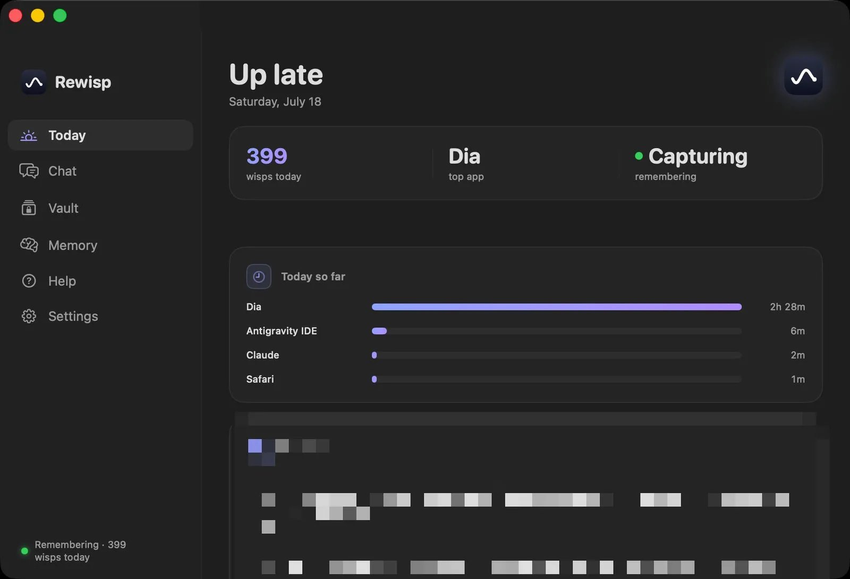Click the Antigravity IDE usage bar

tap(557, 331)
